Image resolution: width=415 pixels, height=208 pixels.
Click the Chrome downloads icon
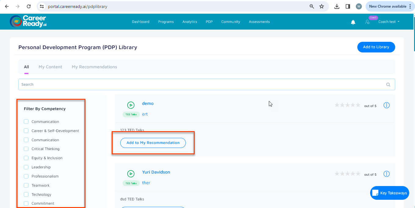pos(337,6)
